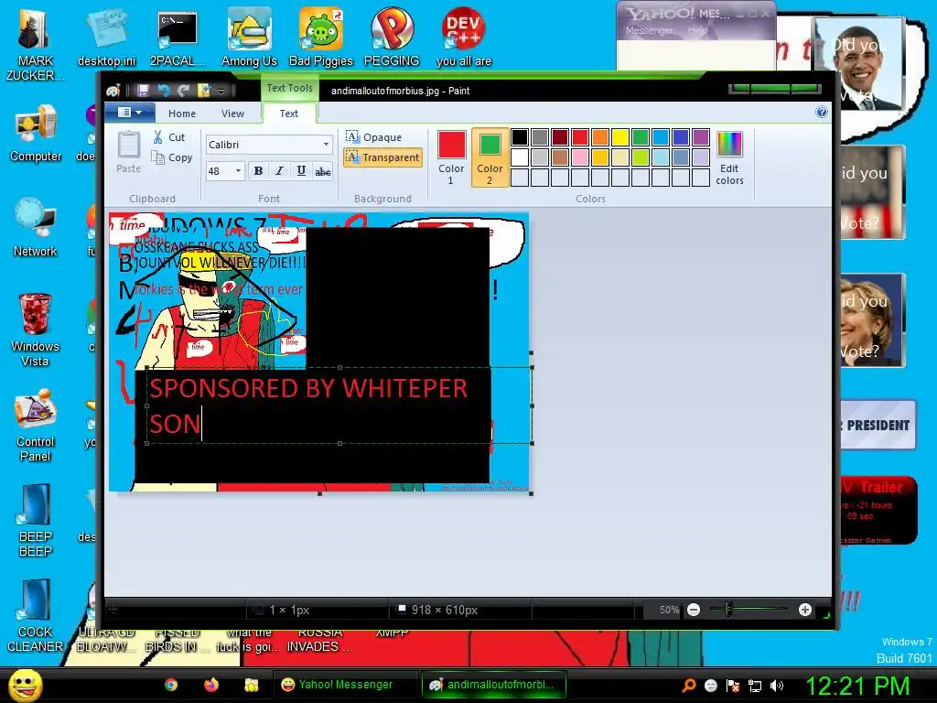This screenshot has height=703, width=937.
Task: Pick the white color swatch
Action: (520, 157)
